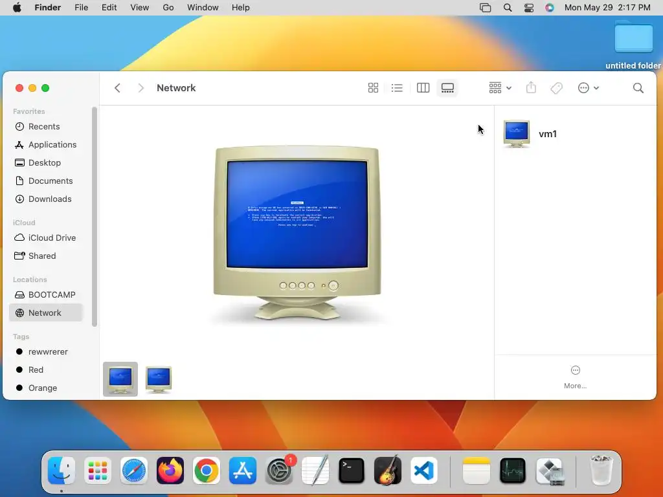Open Downloads in the sidebar
Image resolution: width=663 pixels, height=497 pixels.
(46, 199)
